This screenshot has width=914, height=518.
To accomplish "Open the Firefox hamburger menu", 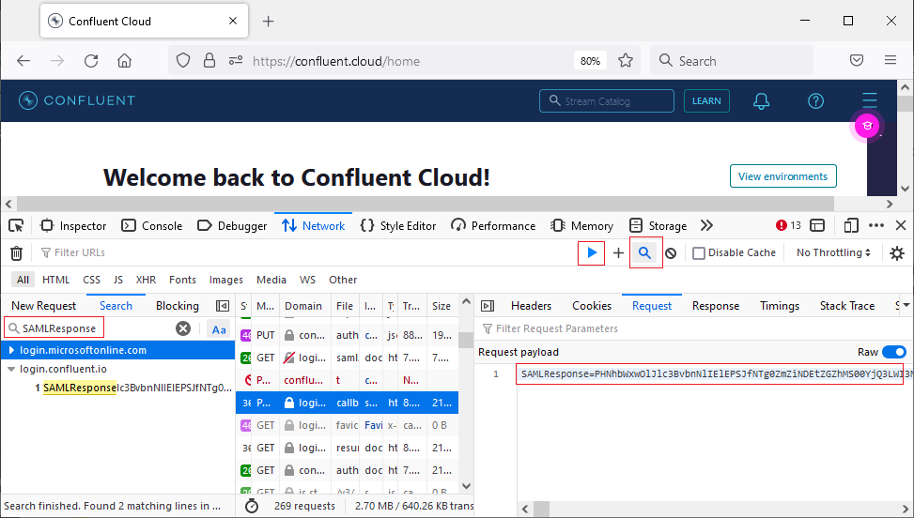I will pyautogui.click(x=891, y=60).
